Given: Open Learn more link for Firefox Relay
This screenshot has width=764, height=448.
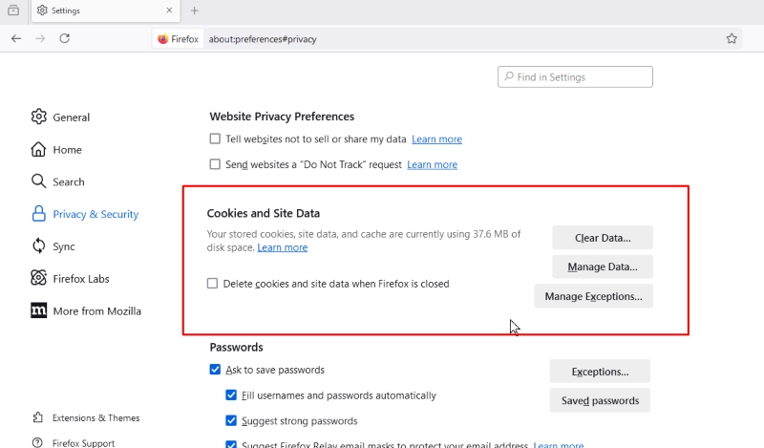Looking at the screenshot, I should (559, 444).
